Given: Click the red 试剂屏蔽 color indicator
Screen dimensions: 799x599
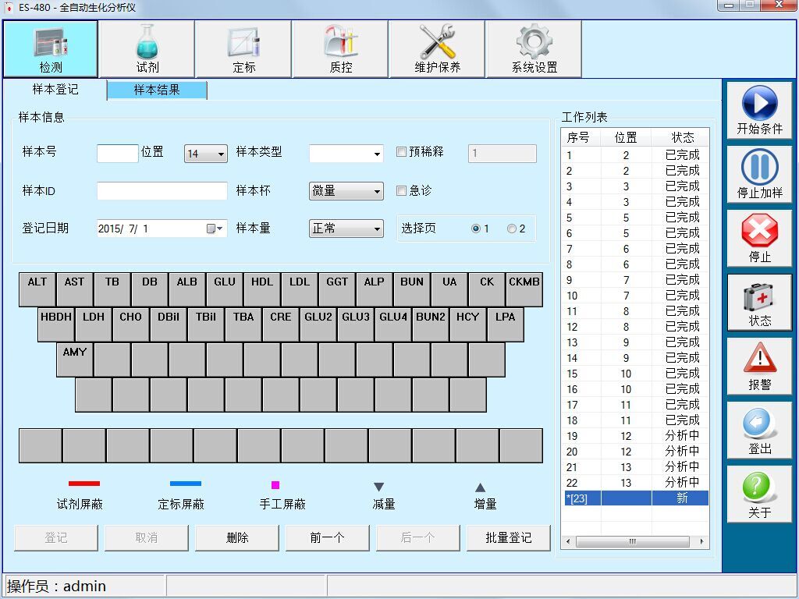Looking at the screenshot, I should pos(84,484).
